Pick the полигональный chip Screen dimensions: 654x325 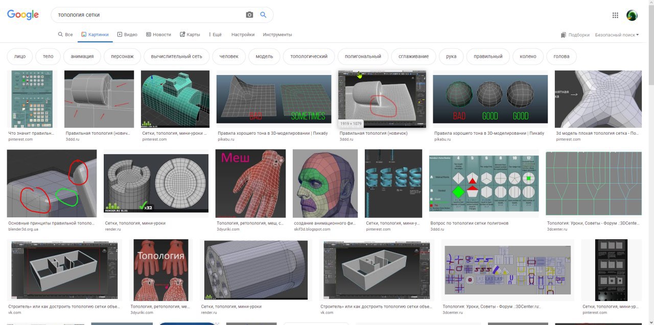(363, 56)
